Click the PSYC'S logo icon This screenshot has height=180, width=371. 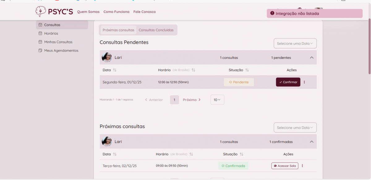pos(41,12)
